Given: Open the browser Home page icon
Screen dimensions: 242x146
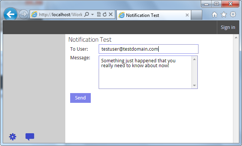Looking at the screenshot, I should pos(214,15).
